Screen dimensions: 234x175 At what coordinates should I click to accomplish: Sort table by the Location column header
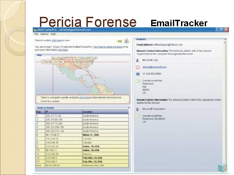[x=105, y=112]
